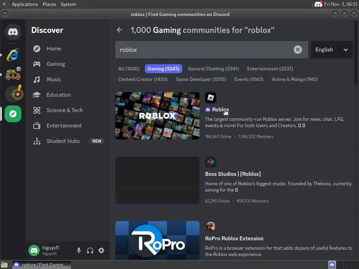
Task: Select Anime & Manga (940) filter
Action: point(294,79)
